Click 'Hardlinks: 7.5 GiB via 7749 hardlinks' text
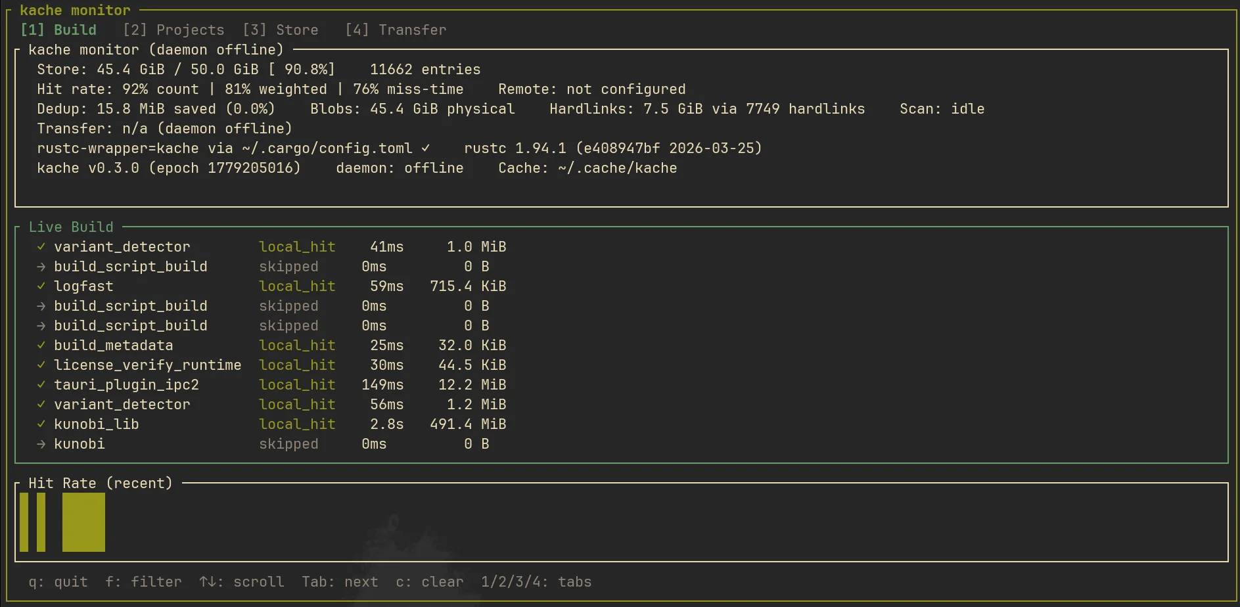 707,109
